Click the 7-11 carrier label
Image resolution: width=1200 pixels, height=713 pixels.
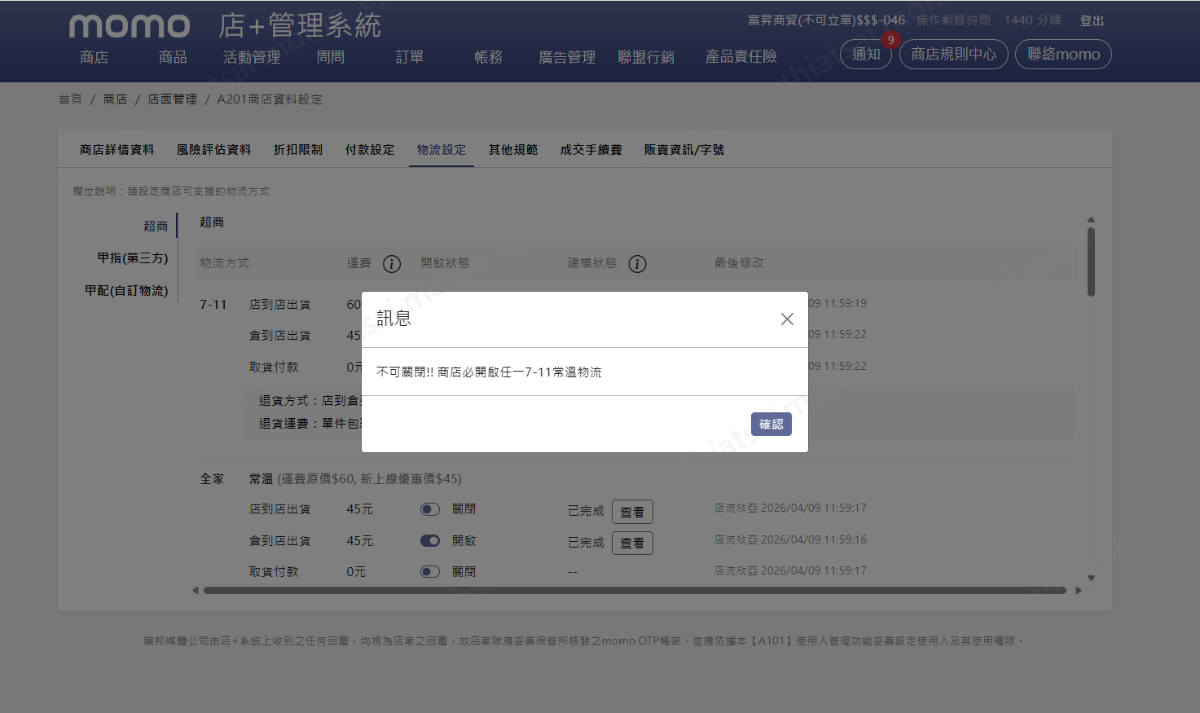pos(213,305)
